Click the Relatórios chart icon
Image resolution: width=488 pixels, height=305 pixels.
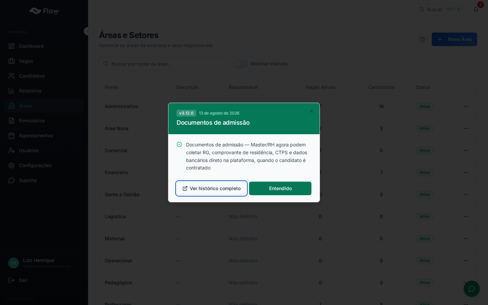pyautogui.click(x=12, y=91)
